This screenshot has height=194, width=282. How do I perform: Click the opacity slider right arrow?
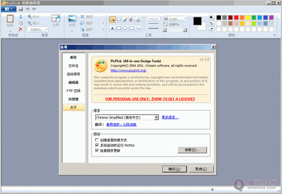tap(185, 30)
